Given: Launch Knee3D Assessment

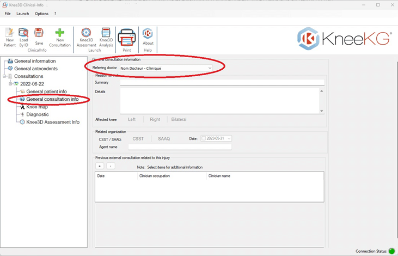Looking at the screenshot, I should (86, 37).
